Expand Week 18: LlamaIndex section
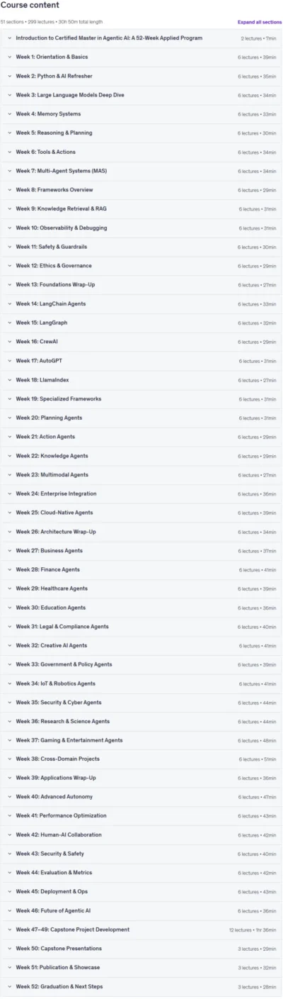The width and height of the screenshot is (283, 999). (141, 379)
